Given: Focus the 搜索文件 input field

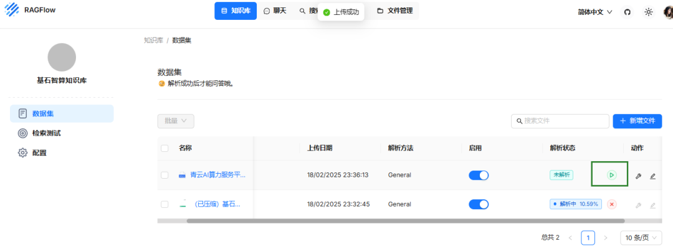Looking at the screenshot, I should [560, 121].
